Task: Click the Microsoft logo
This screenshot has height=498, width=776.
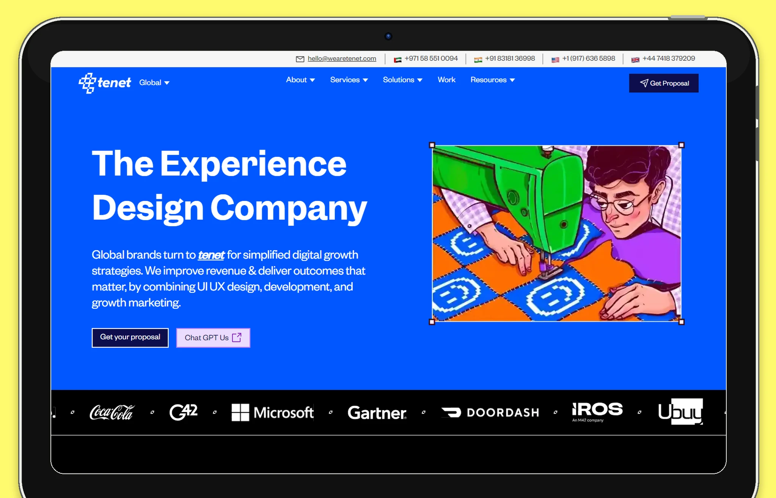Action: tap(273, 412)
